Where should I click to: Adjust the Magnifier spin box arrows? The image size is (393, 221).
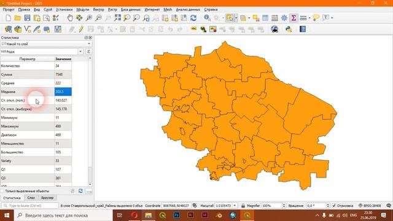284,206
